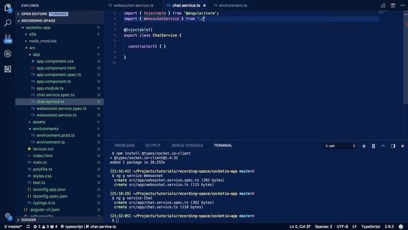Move panel to the side icon

tap(393, 146)
